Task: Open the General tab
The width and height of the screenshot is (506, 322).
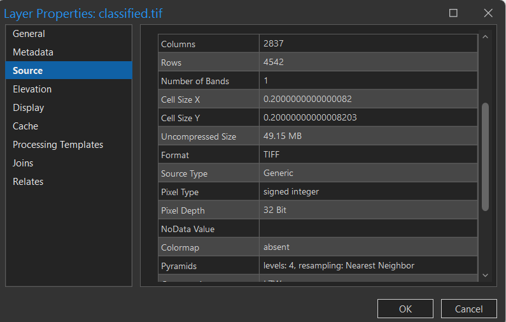Action: pyautogui.click(x=29, y=34)
